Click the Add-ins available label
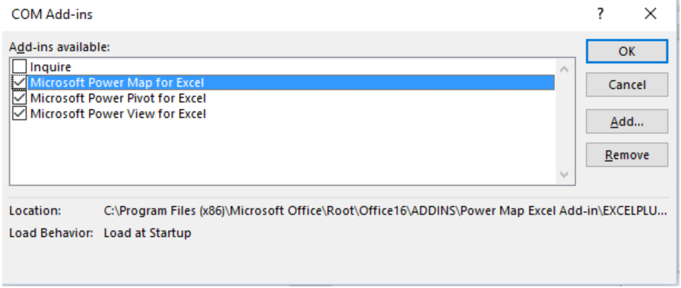 [60, 47]
